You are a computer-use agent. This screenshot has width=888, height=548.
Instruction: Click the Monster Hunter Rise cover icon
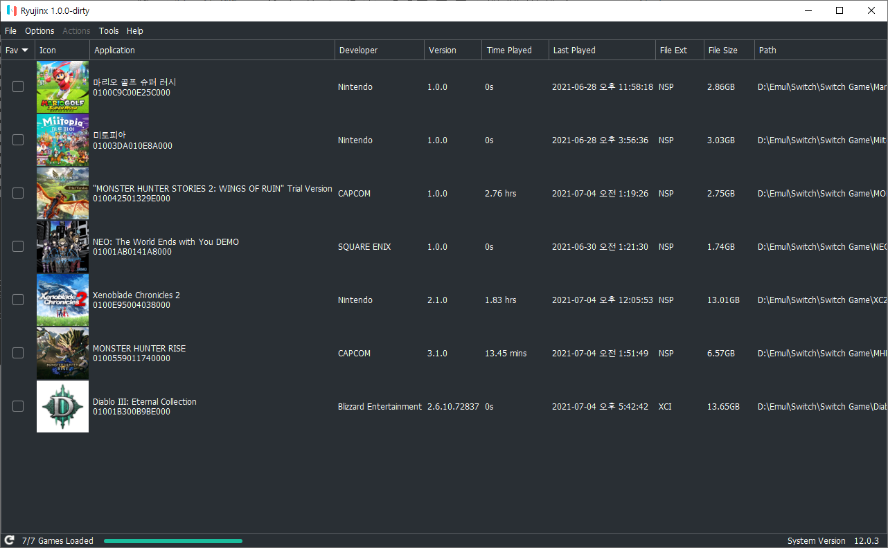click(62, 354)
